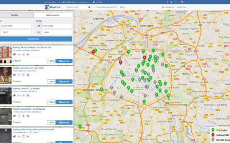This screenshot has height=143, width=230.
Task: Click the Contact envelope link
Action: coord(97,2)
